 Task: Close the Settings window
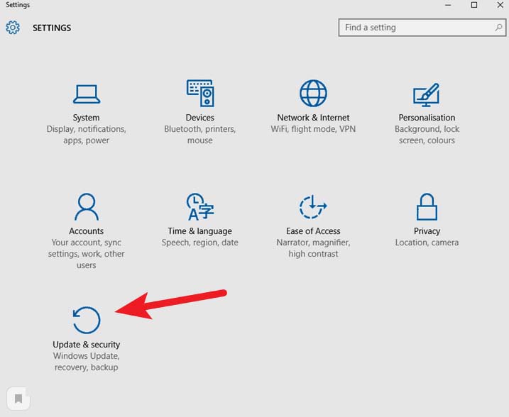(x=500, y=5)
